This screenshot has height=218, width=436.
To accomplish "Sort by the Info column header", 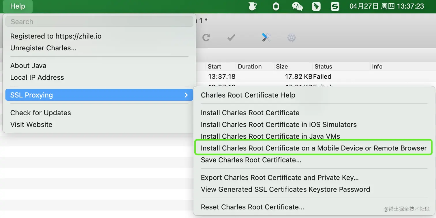I will tap(403, 66).
